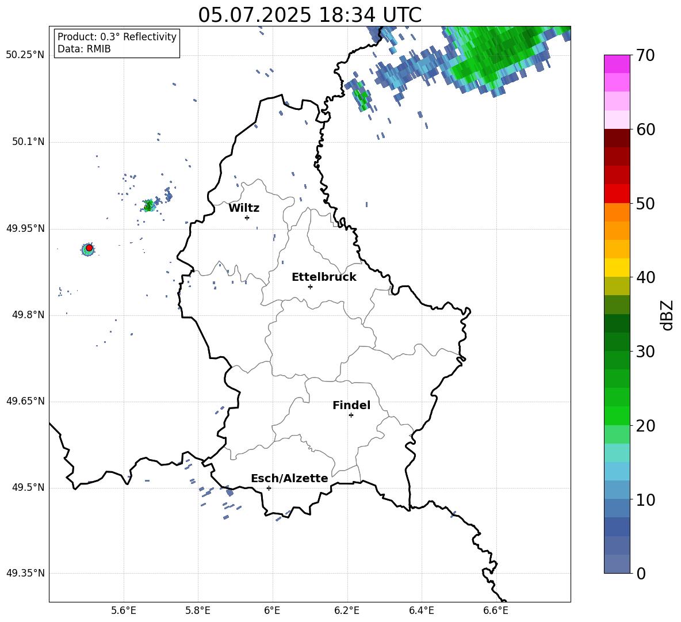
Task: Click the '50.25°N' latitude label
Action: [25, 55]
